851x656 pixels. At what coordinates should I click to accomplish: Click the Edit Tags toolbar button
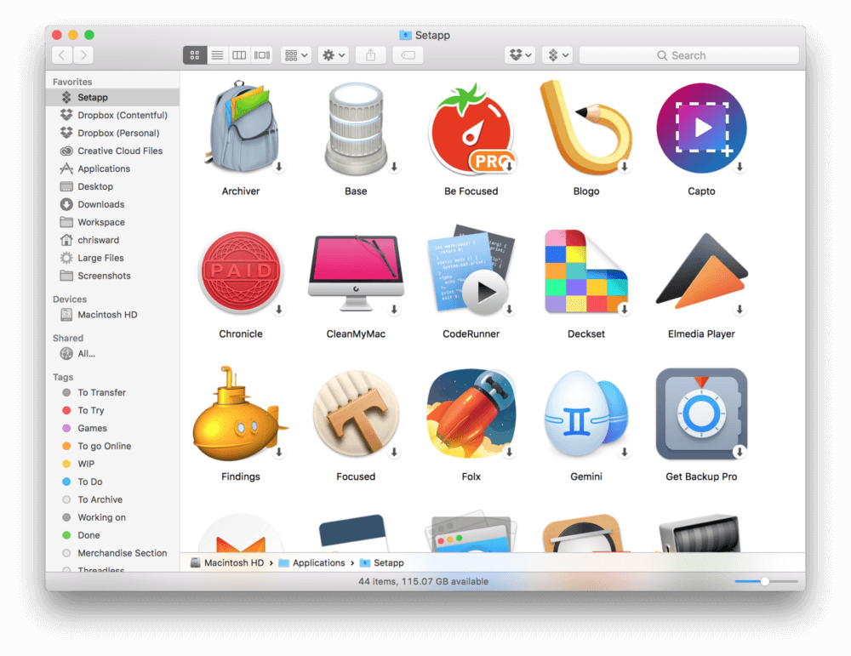408,55
